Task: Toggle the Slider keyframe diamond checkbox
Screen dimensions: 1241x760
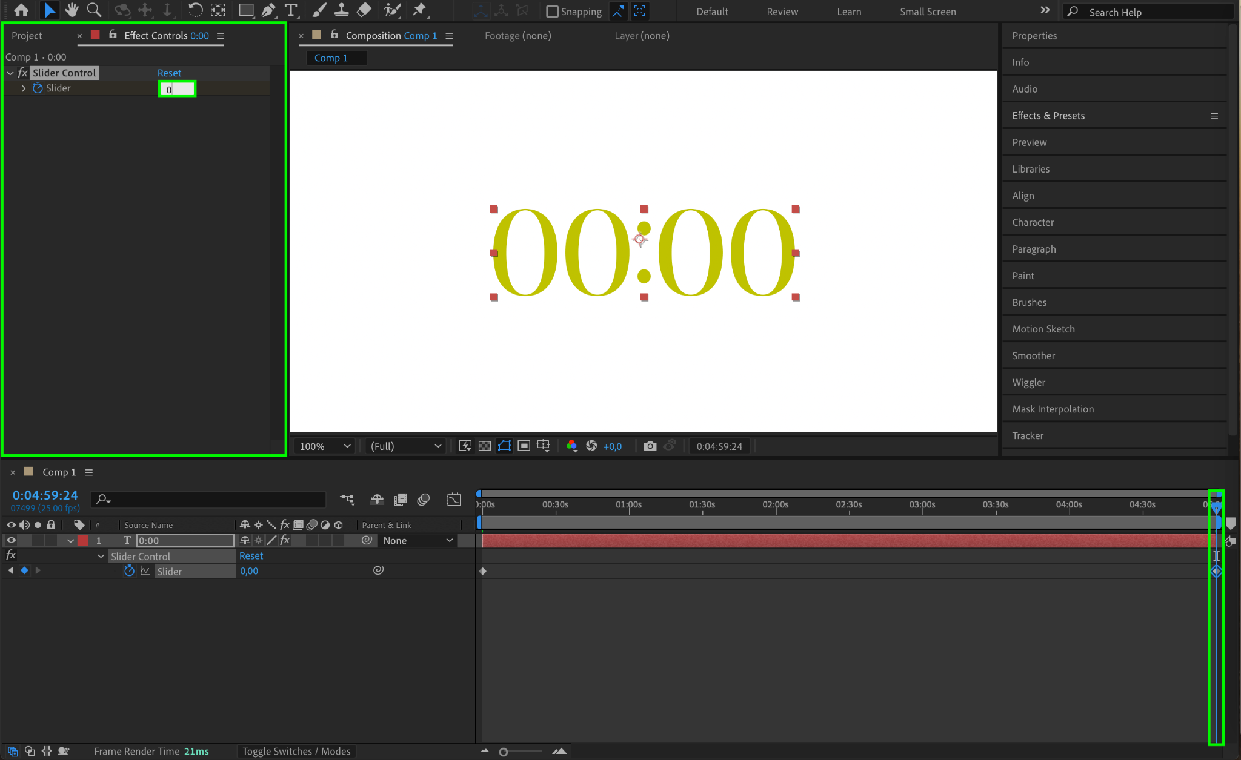Action: point(24,570)
